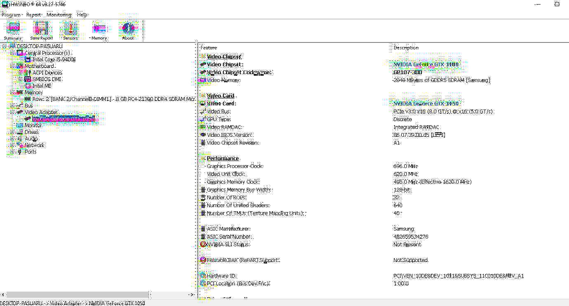Select the Monitor tree item

tap(33, 125)
